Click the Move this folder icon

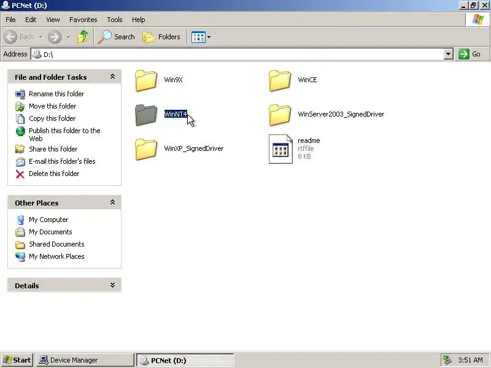tap(20, 106)
